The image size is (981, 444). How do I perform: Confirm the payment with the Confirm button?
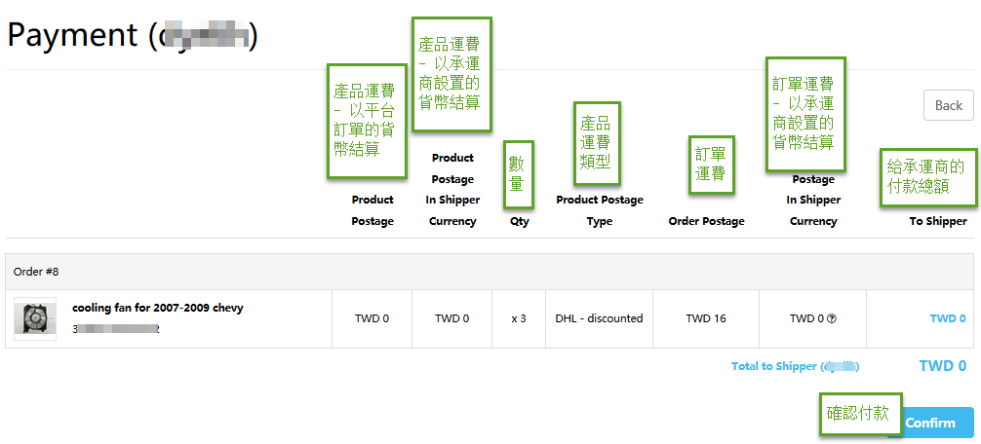click(930, 423)
